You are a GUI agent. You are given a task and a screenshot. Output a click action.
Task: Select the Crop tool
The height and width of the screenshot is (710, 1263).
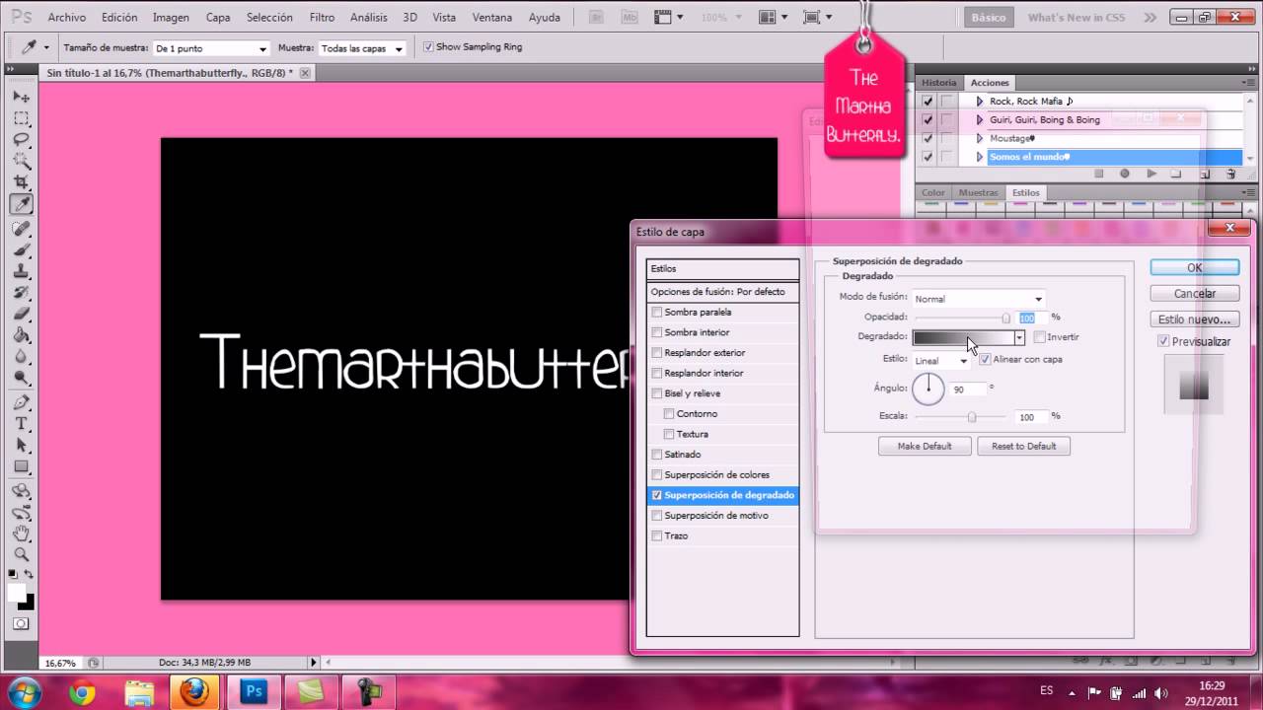21,183
